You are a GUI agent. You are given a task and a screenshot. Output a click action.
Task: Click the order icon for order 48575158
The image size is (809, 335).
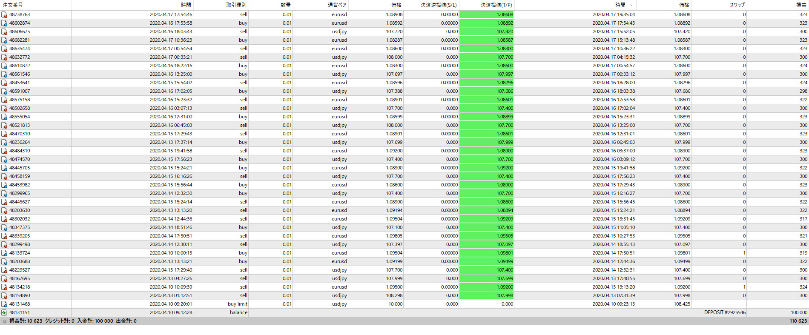(4, 100)
